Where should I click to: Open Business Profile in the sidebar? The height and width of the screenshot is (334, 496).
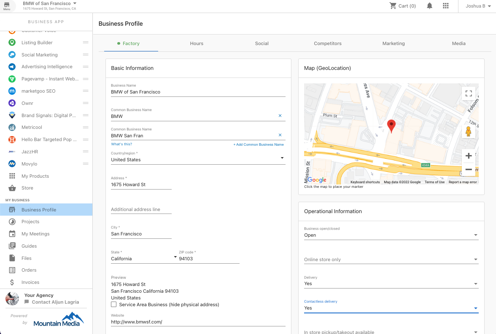point(46,210)
